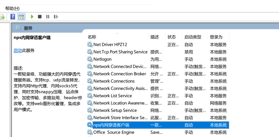Open the 帮助(H) menu

[12, 8]
